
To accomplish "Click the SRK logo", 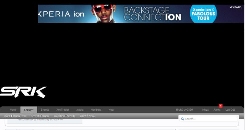I will tap(23, 92).
